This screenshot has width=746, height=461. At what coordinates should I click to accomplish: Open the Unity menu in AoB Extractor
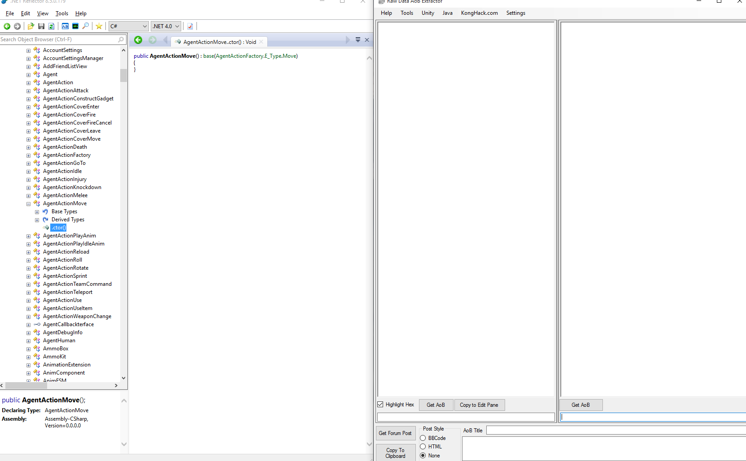pos(428,13)
